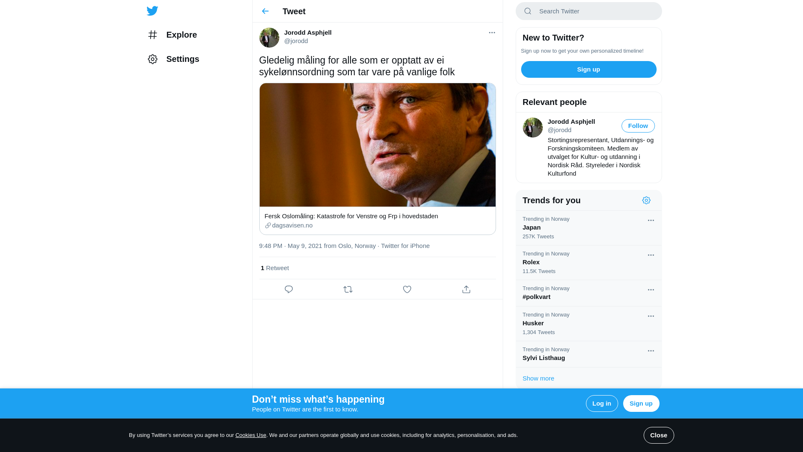Image resolution: width=803 pixels, height=452 pixels.
Task: Open the dagsavisen.no article image
Action: (377, 145)
